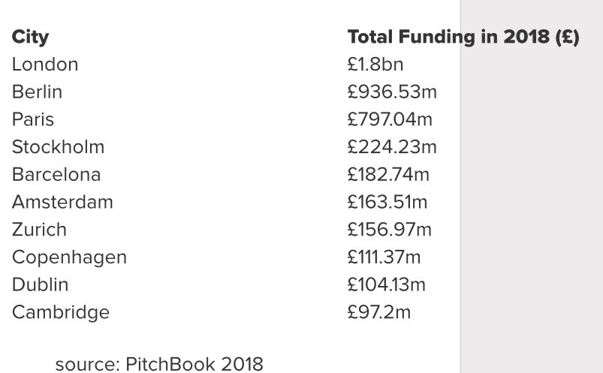Click the £936.53m funding figure
This screenshot has width=603, height=373.
[x=392, y=92]
